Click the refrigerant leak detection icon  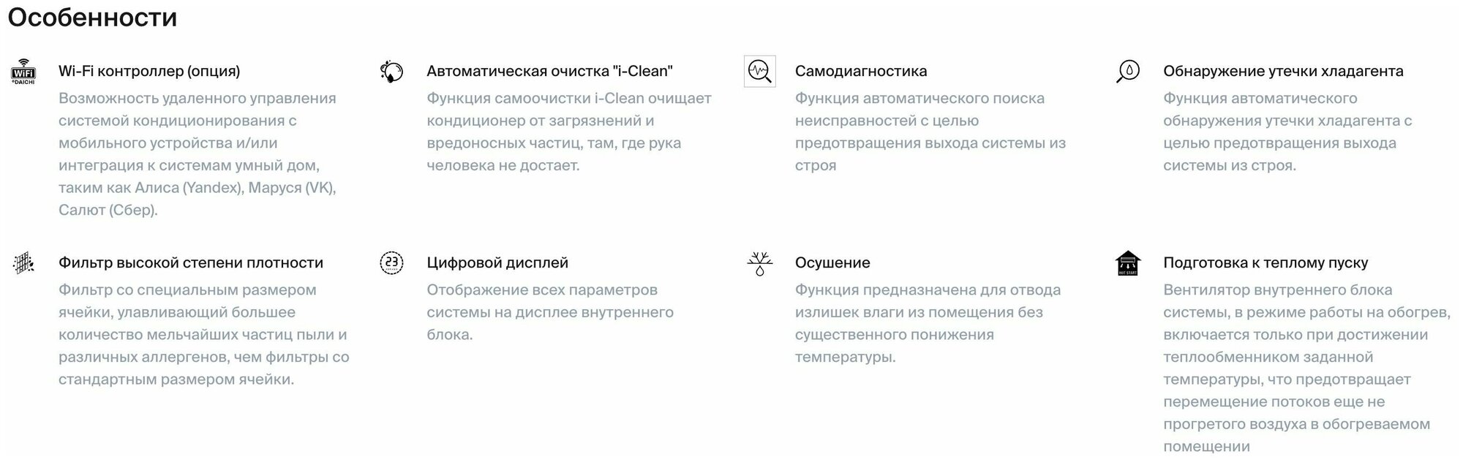[1128, 72]
